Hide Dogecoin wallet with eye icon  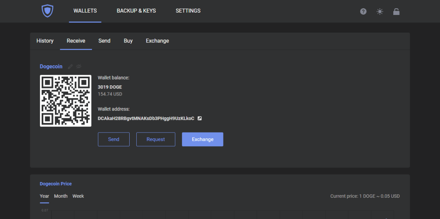79,66
